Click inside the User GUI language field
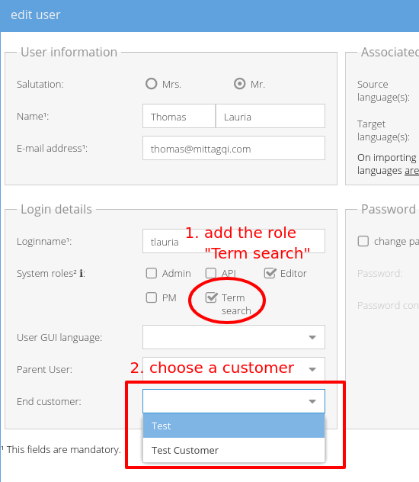This screenshot has width=419, height=482. (x=225, y=337)
